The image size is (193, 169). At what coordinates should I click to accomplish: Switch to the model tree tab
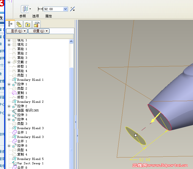click(x=10, y=24)
